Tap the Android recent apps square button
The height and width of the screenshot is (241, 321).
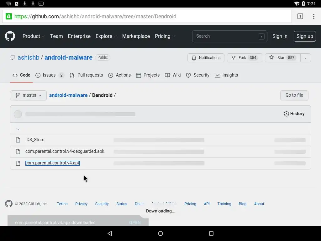point(211,233)
